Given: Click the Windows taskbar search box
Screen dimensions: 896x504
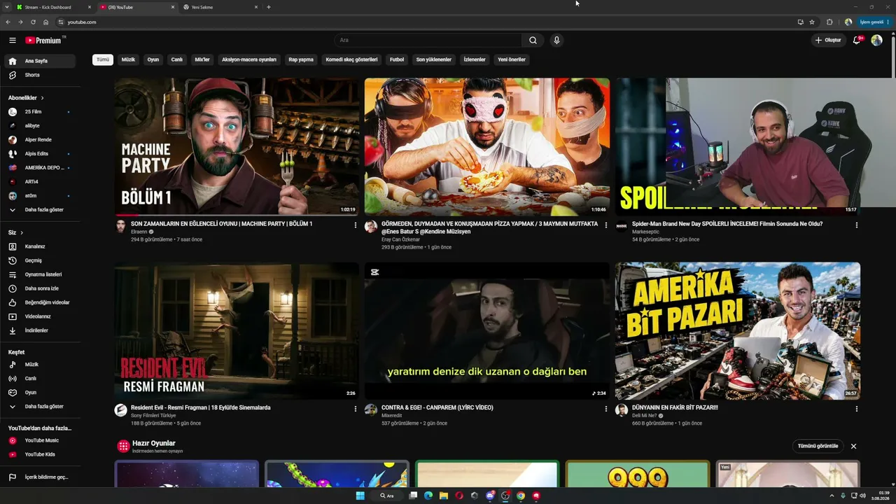Looking at the screenshot, I should tap(386, 496).
